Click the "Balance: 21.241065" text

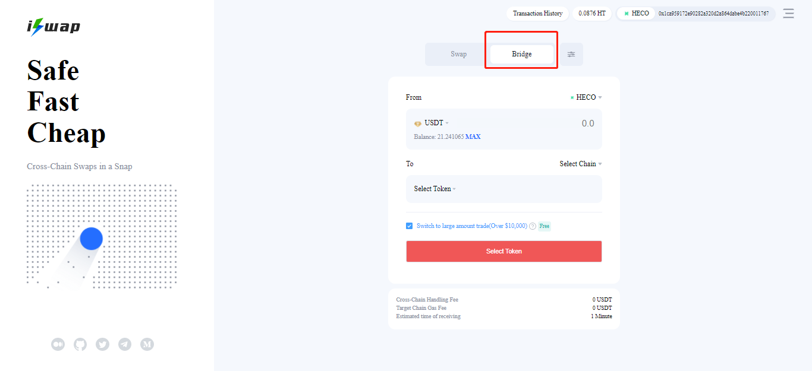pyautogui.click(x=439, y=137)
